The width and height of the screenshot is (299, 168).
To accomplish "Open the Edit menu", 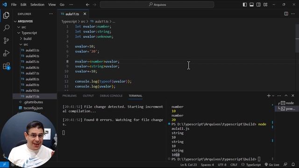I will pyautogui.click(x=23, y=5).
